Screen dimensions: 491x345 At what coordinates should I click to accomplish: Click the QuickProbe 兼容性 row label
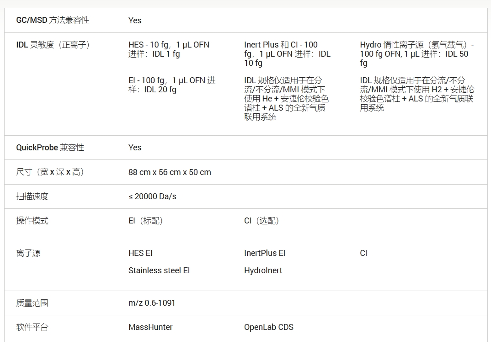tap(50, 148)
